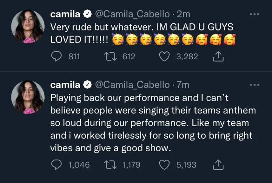Image resolution: width=272 pixels, height=183 pixels.
Task: Open camila display name on second tweet
Action: (65, 85)
